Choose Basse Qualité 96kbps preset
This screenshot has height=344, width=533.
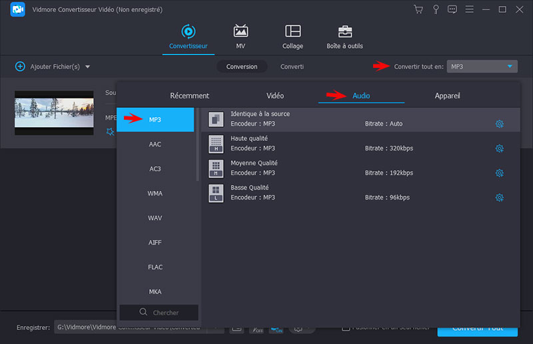click(360, 193)
